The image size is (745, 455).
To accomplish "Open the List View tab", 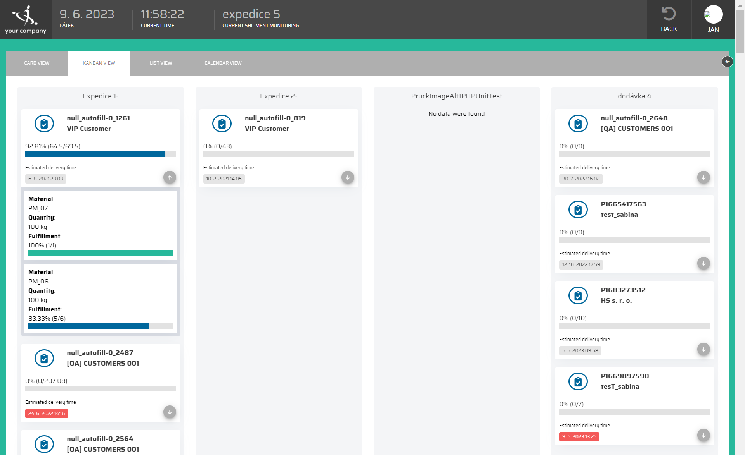I will click(161, 63).
